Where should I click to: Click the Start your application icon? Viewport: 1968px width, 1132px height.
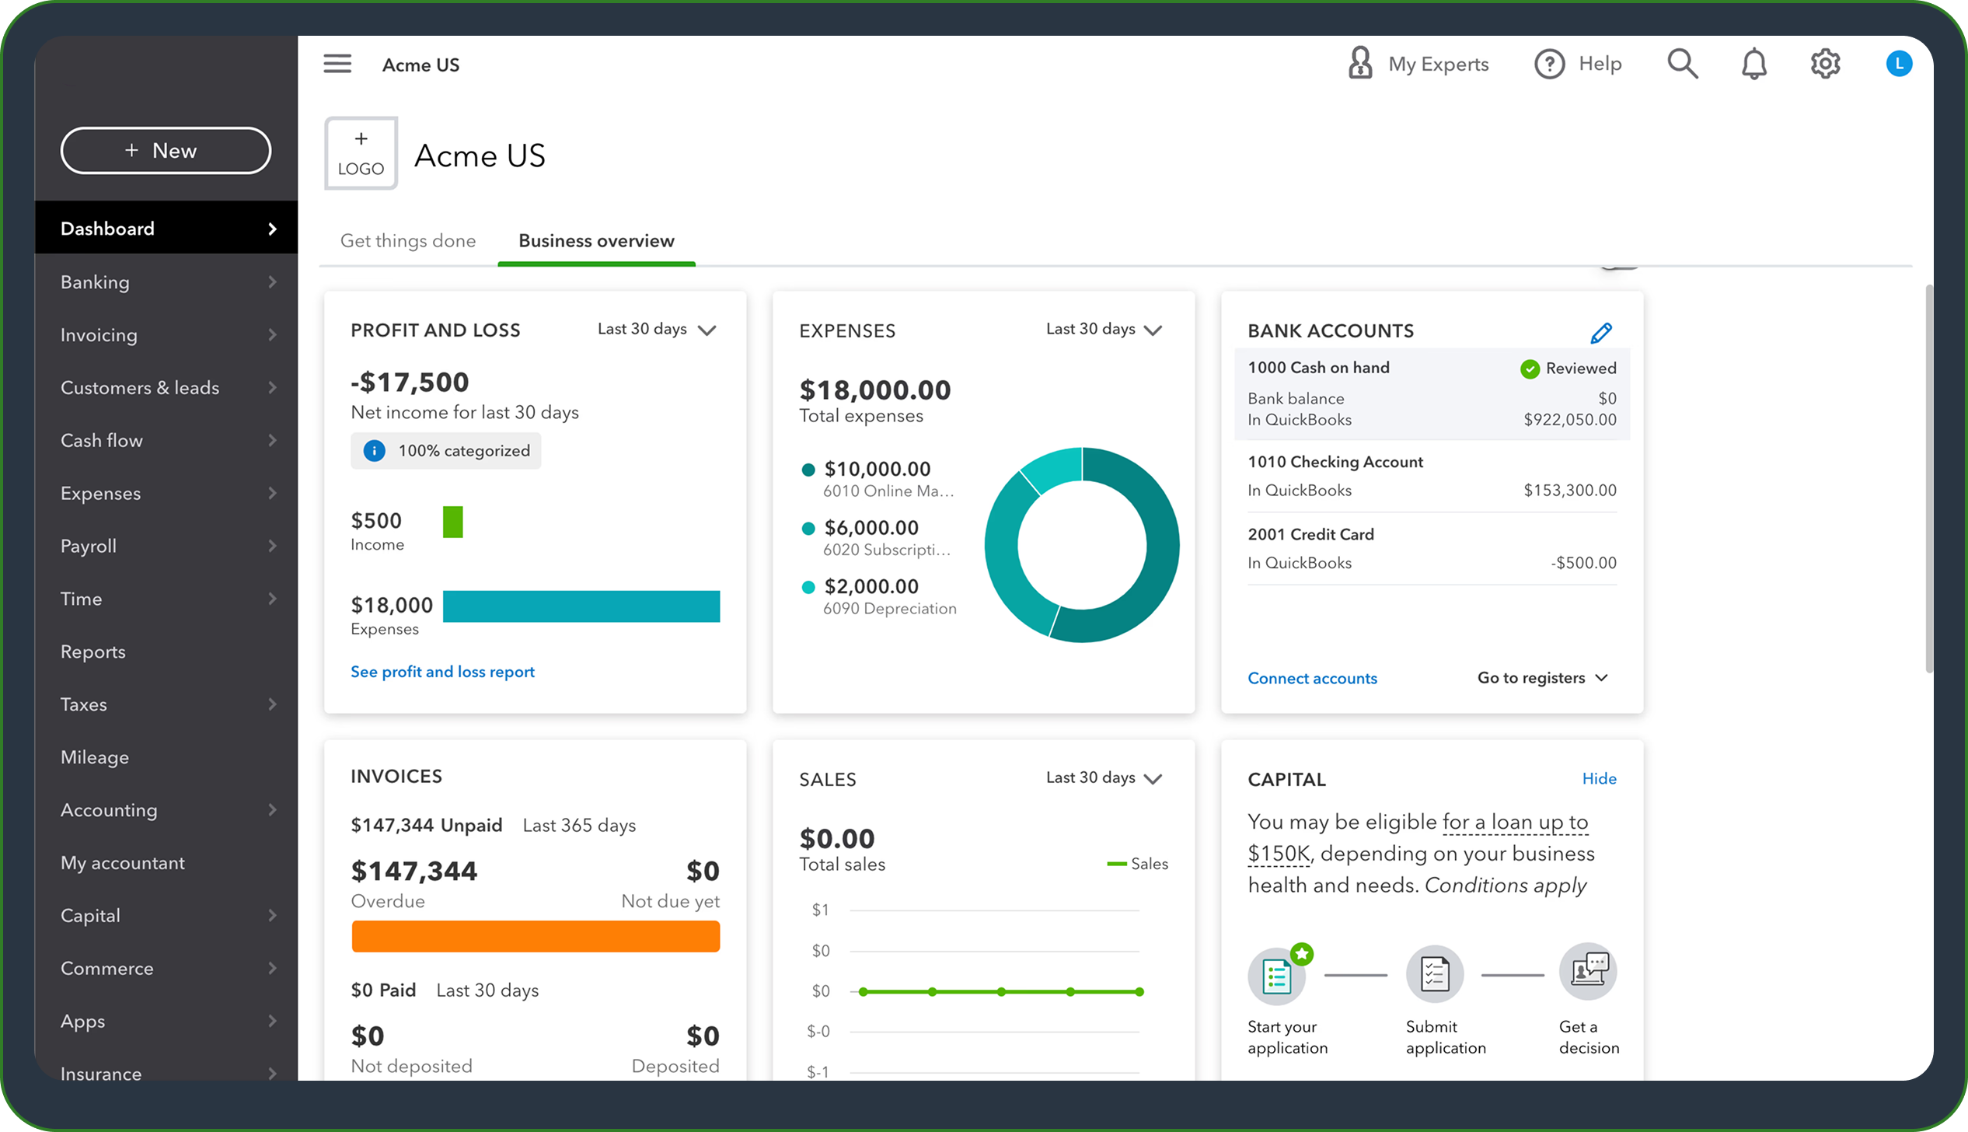coord(1277,976)
